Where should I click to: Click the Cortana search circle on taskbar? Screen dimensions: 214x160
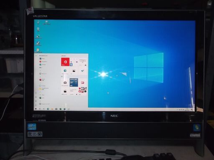[x=40, y=109]
